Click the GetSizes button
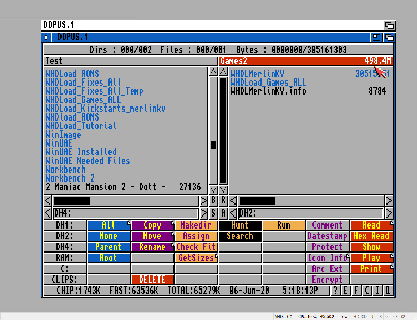Image resolution: width=417 pixels, height=320 pixels. click(x=196, y=258)
